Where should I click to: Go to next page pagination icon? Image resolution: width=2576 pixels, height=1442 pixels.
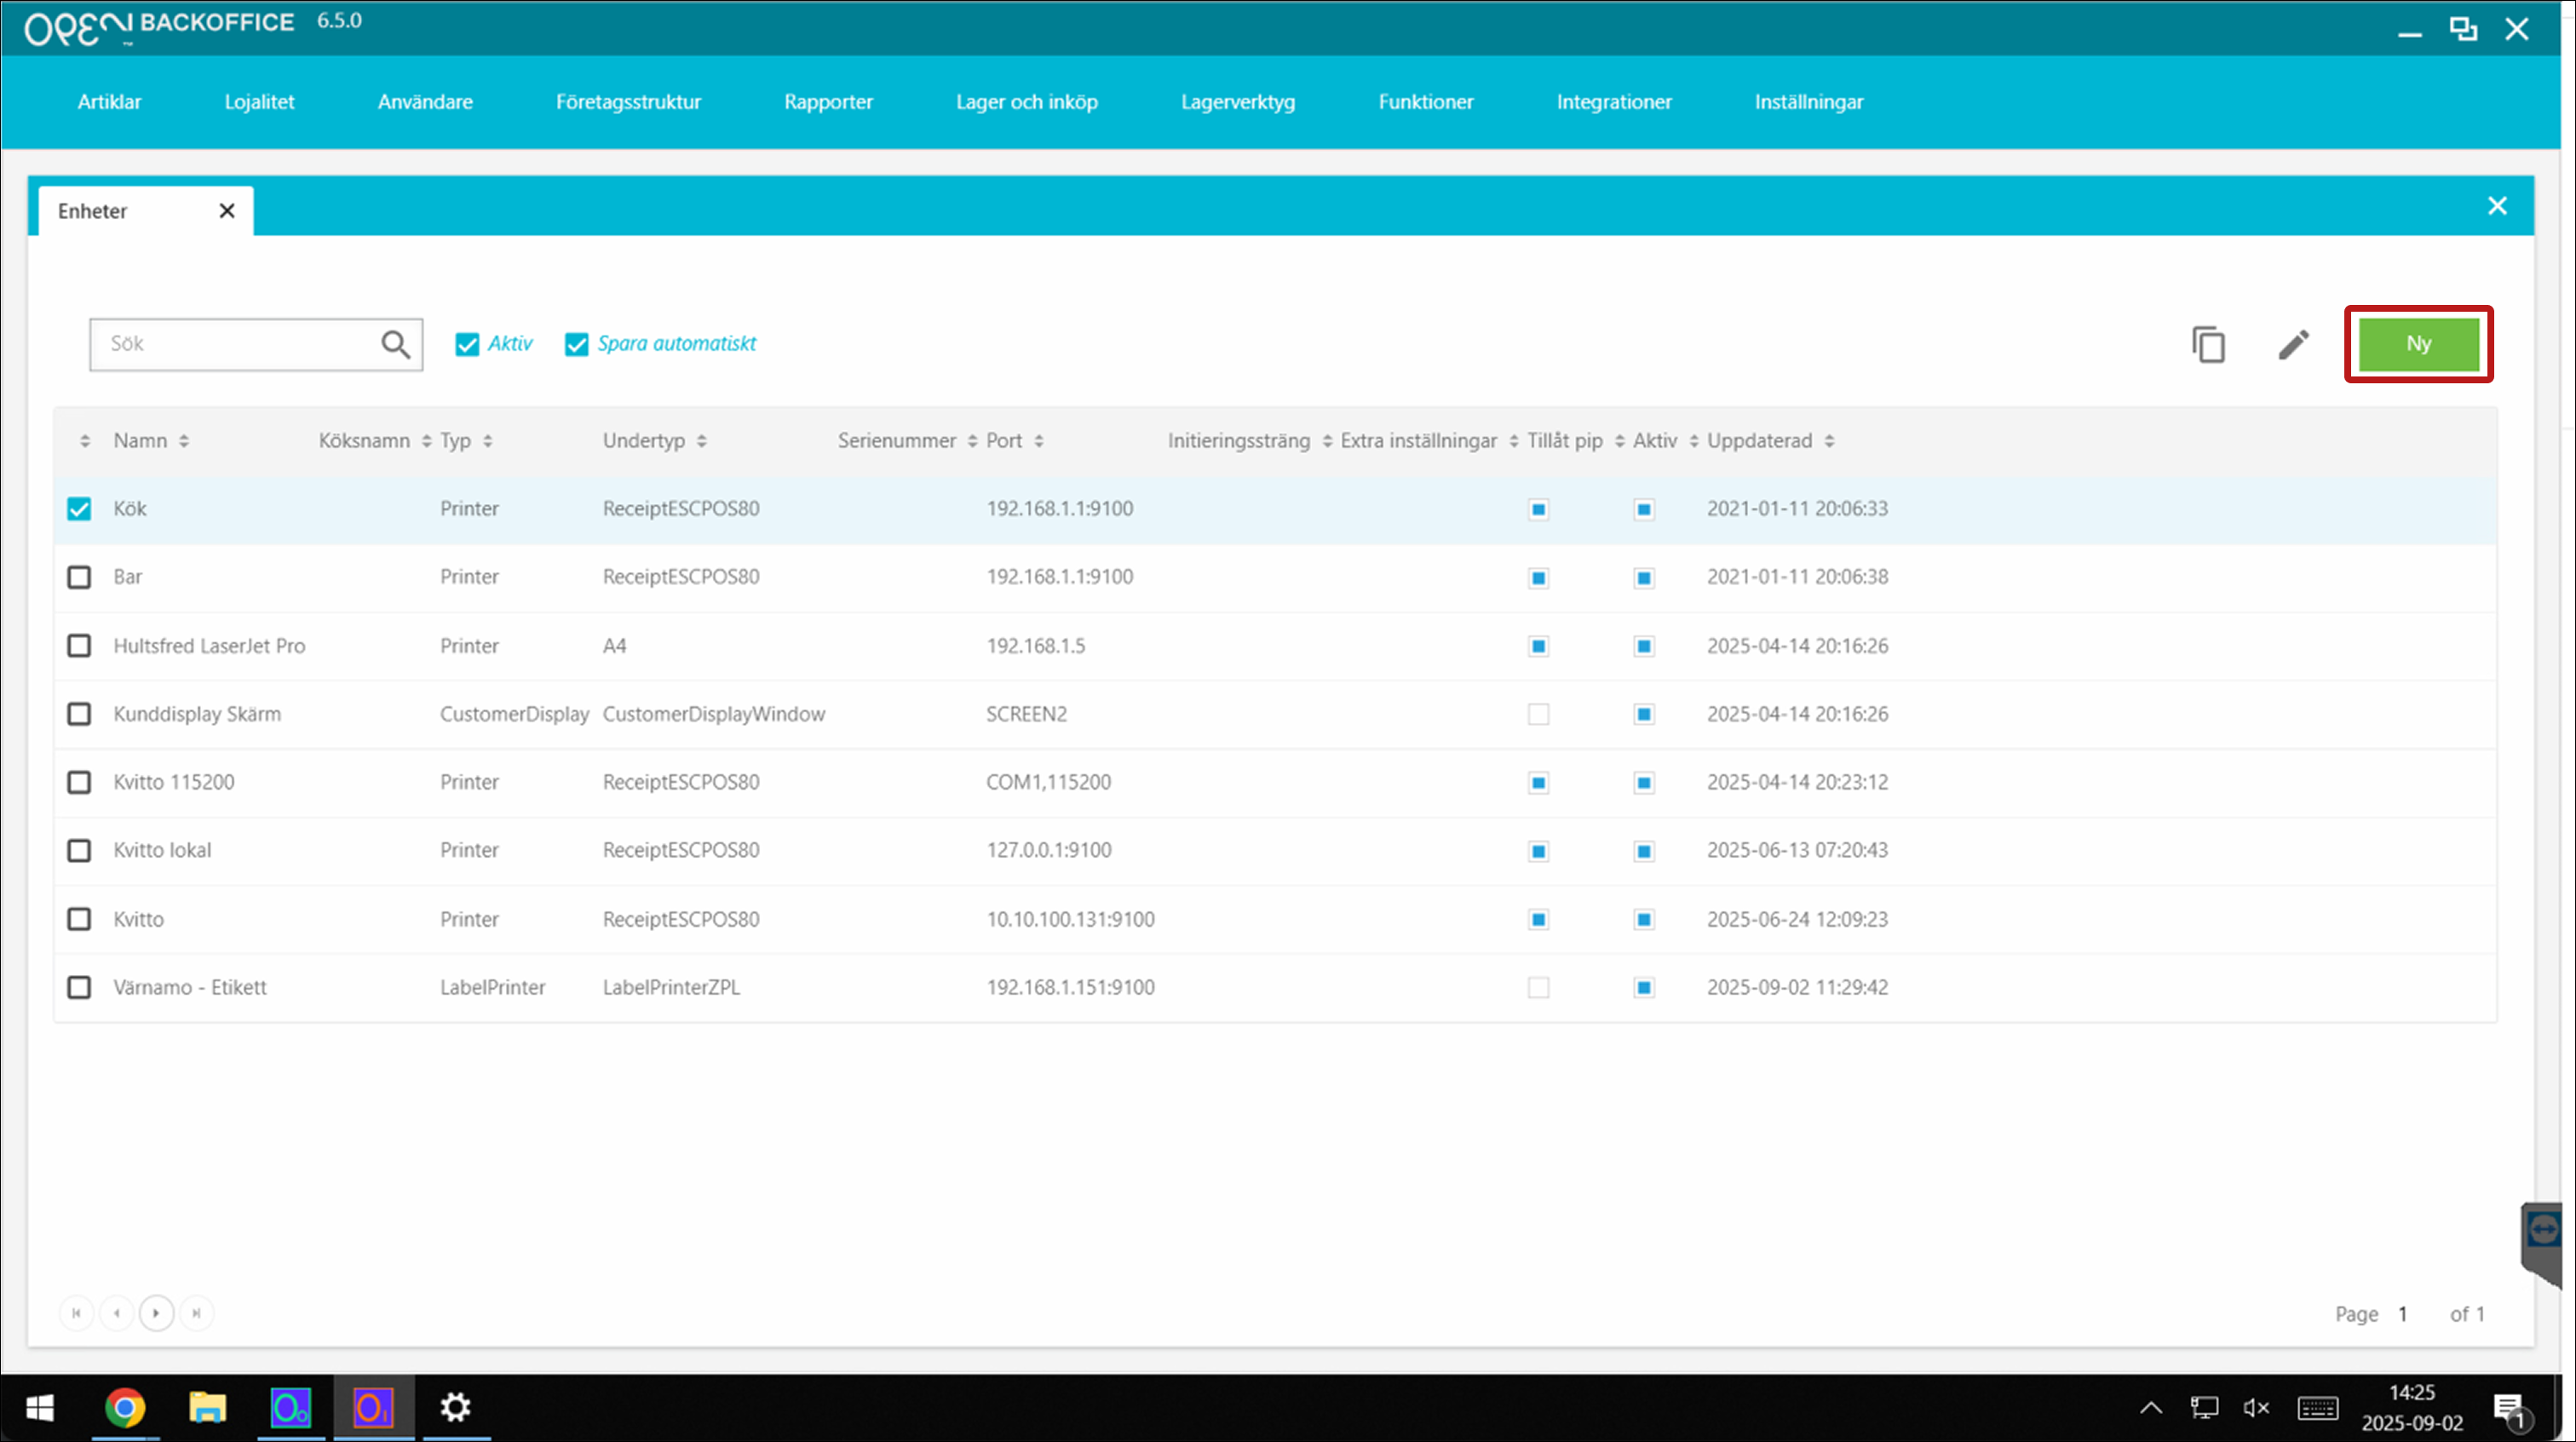[x=156, y=1313]
